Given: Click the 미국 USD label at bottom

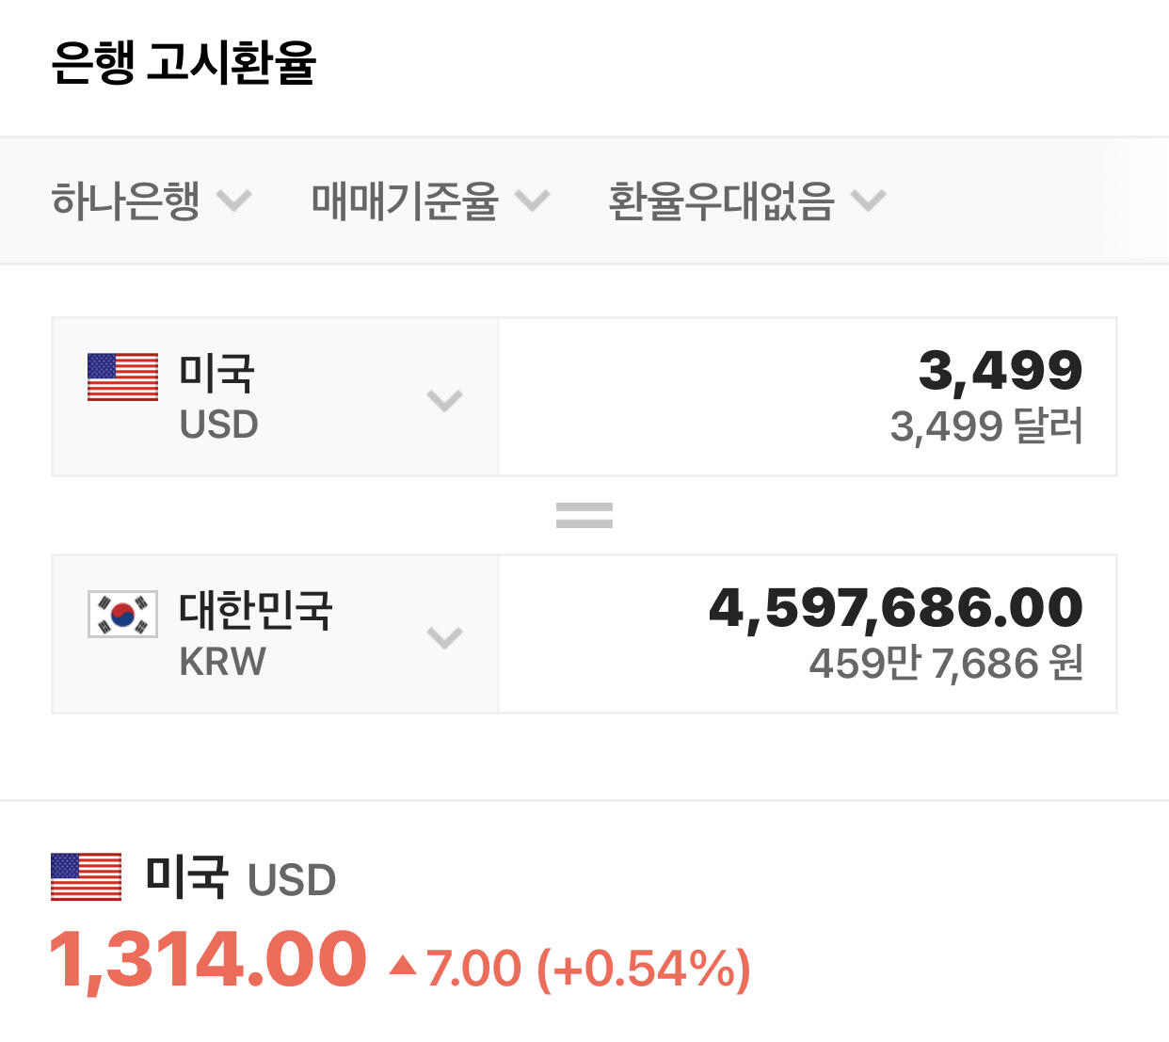Looking at the screenshot, I should click(x=240, y=878).
